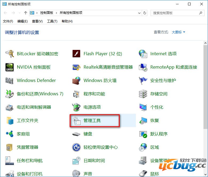Open the Windows Defender icon
Image resolution: width=208 pixels, height=177 pixels.
tap(10, 80)
